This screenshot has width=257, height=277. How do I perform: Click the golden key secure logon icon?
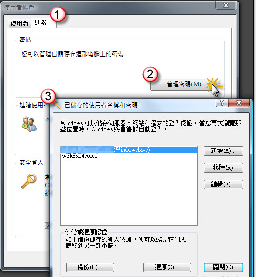click(29, 181)
